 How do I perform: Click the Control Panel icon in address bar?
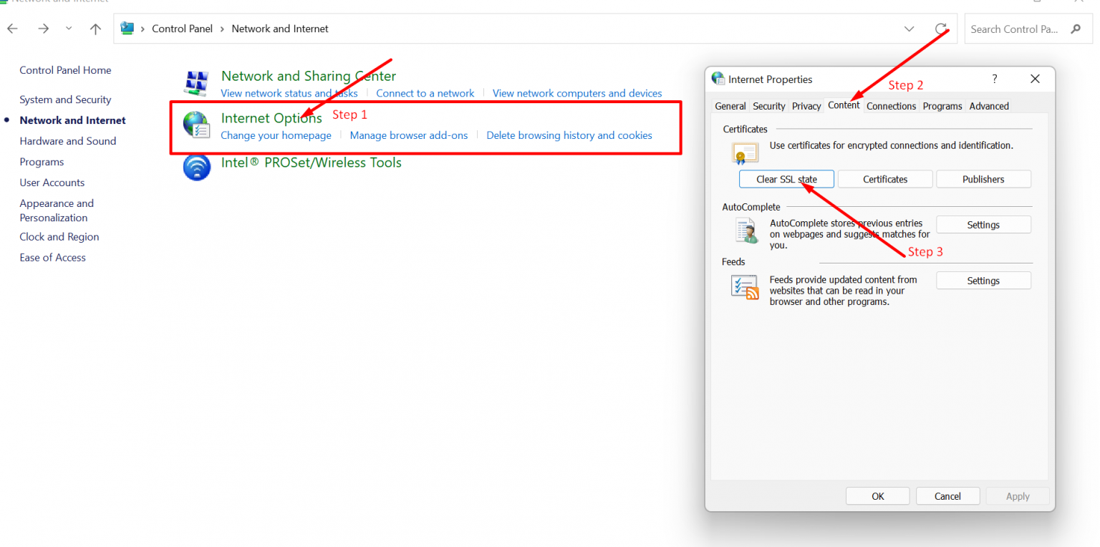[128, 28]
